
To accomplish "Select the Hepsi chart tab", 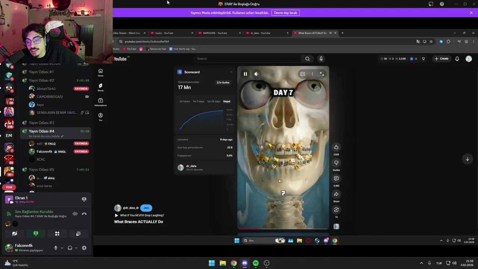I will point(227,102).
